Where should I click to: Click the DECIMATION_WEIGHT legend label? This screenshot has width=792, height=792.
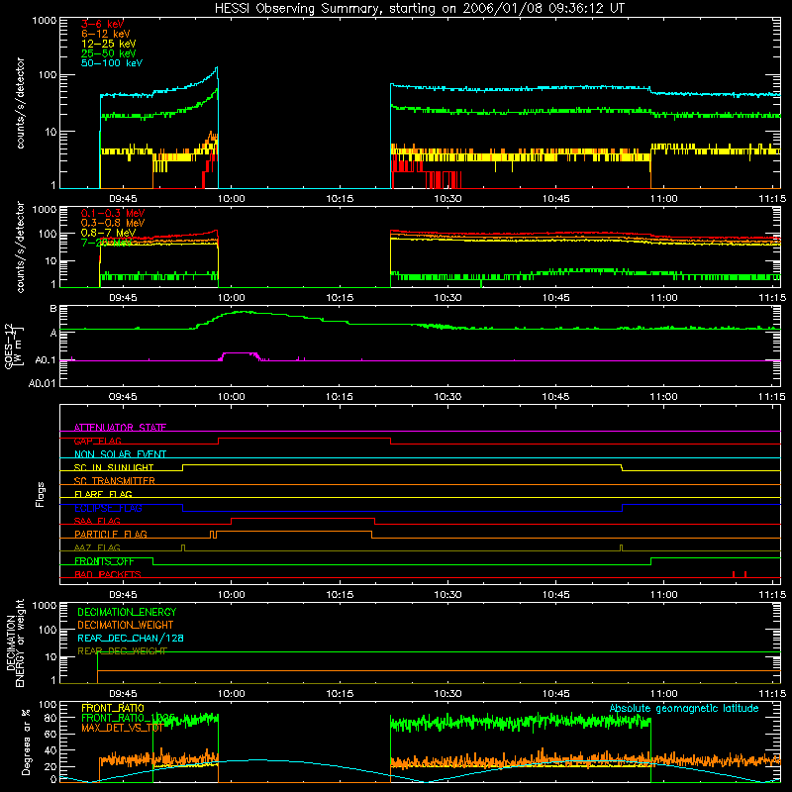pyautogui.click(x=126, y=625)
